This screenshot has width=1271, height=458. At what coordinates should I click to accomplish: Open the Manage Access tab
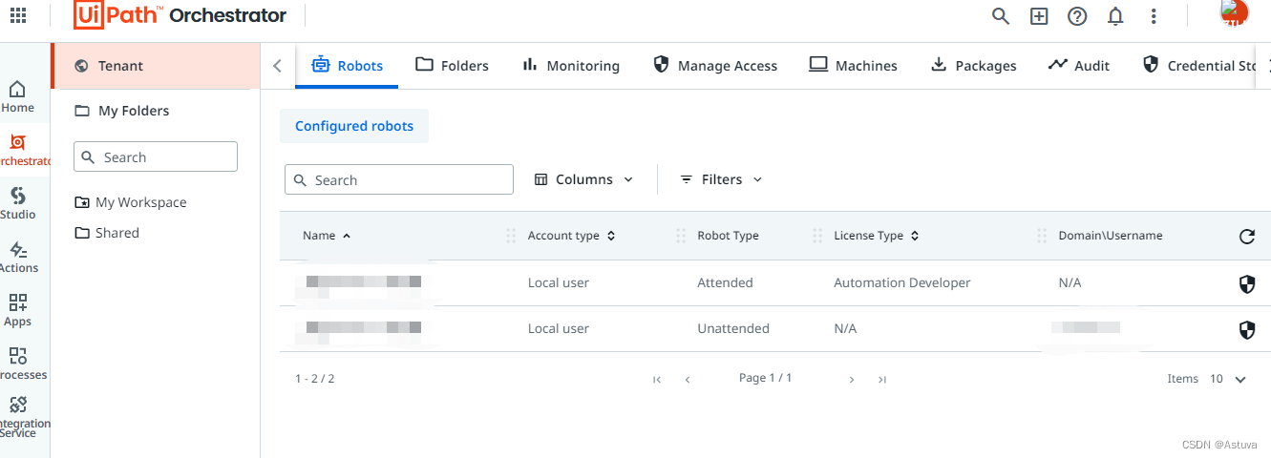coord(715,66)
